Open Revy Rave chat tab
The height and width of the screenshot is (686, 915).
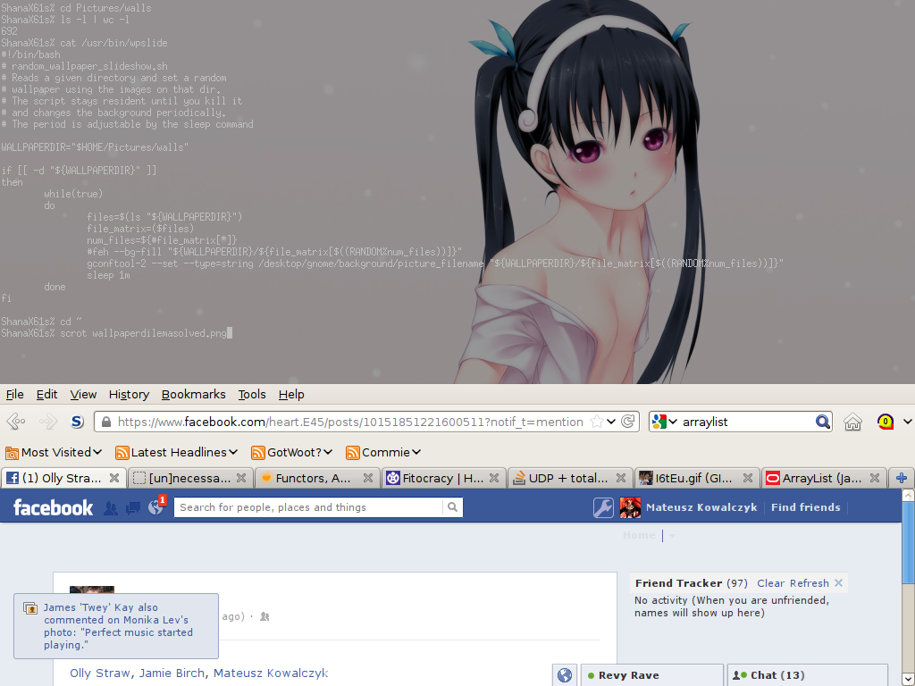click(651, 675)
